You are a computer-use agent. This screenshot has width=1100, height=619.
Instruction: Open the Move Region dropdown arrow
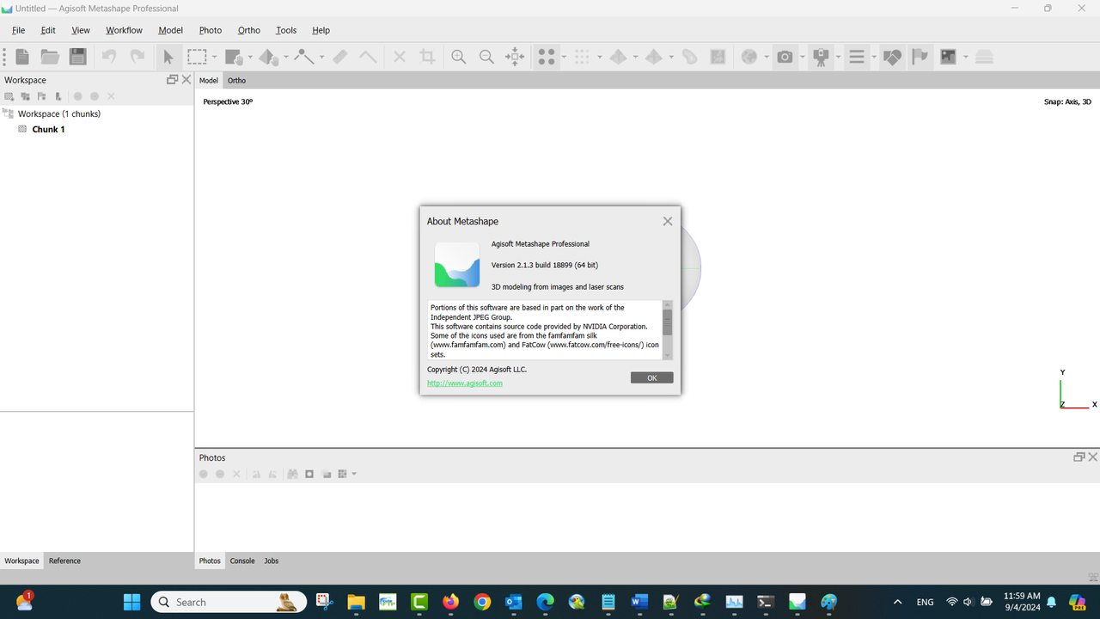(250, 57)
